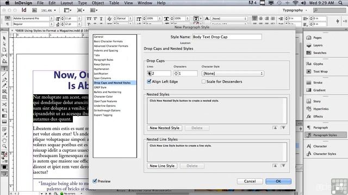Open the font size 11 pt dropdown
This screenshot has height=195, width=348.
click(x=79, y=18)
